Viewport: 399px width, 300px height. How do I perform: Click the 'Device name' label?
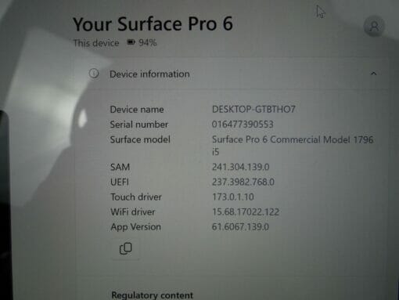tap(137, 110)
